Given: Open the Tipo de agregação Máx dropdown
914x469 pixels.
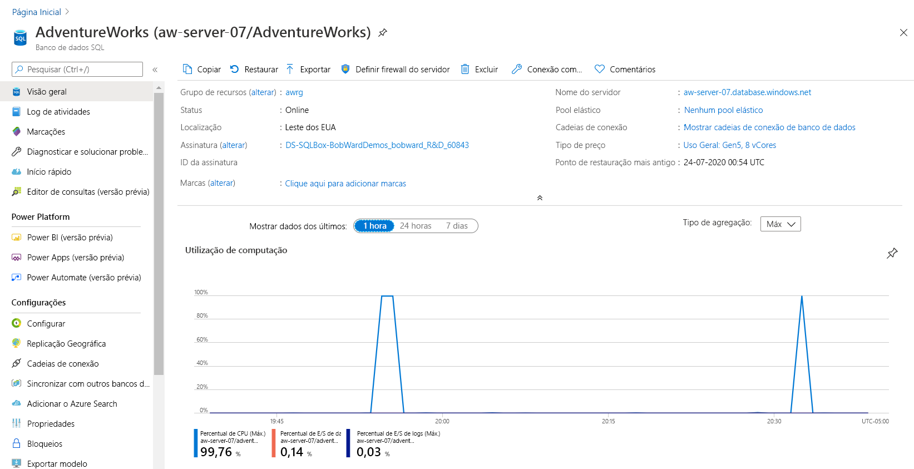Looking at the screenshot, I should 780,224.
